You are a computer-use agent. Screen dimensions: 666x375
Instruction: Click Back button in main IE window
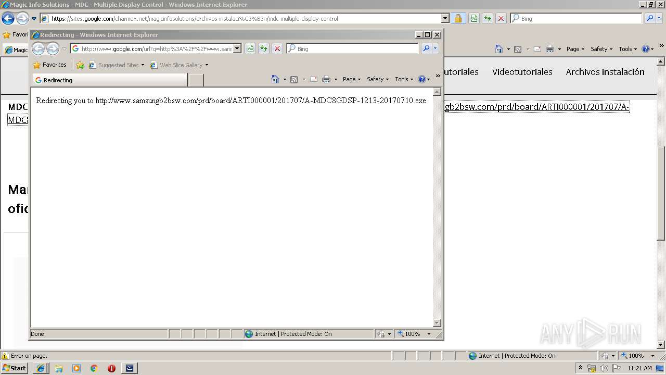coord(8,19)
